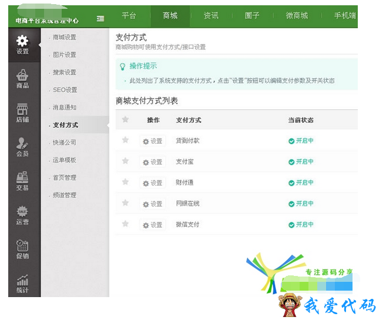Viewport: 386px width, 320px height.
Task: Click the 财付通 payment name
Action: [184, 183]
